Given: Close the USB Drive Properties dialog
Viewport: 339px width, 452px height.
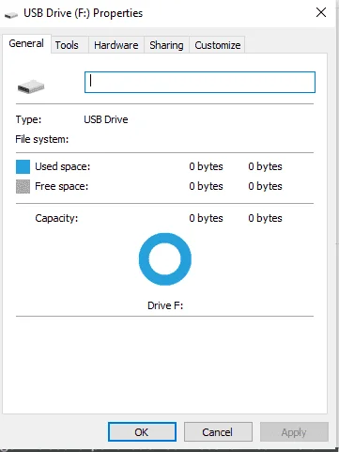Looking at the screenshot, I should click(321, 12).
